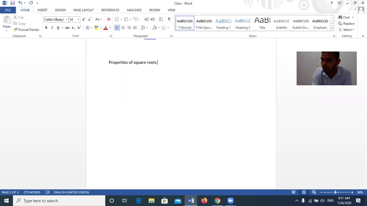Expand the Styles gallery

click(332, 29)
